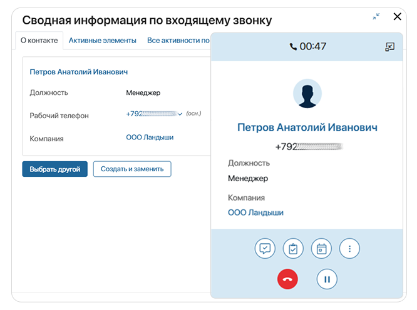Open the 'Активные элементы' tab
Image resolution: width=417 pixels, height=310 pixels.
coord(103,41)
